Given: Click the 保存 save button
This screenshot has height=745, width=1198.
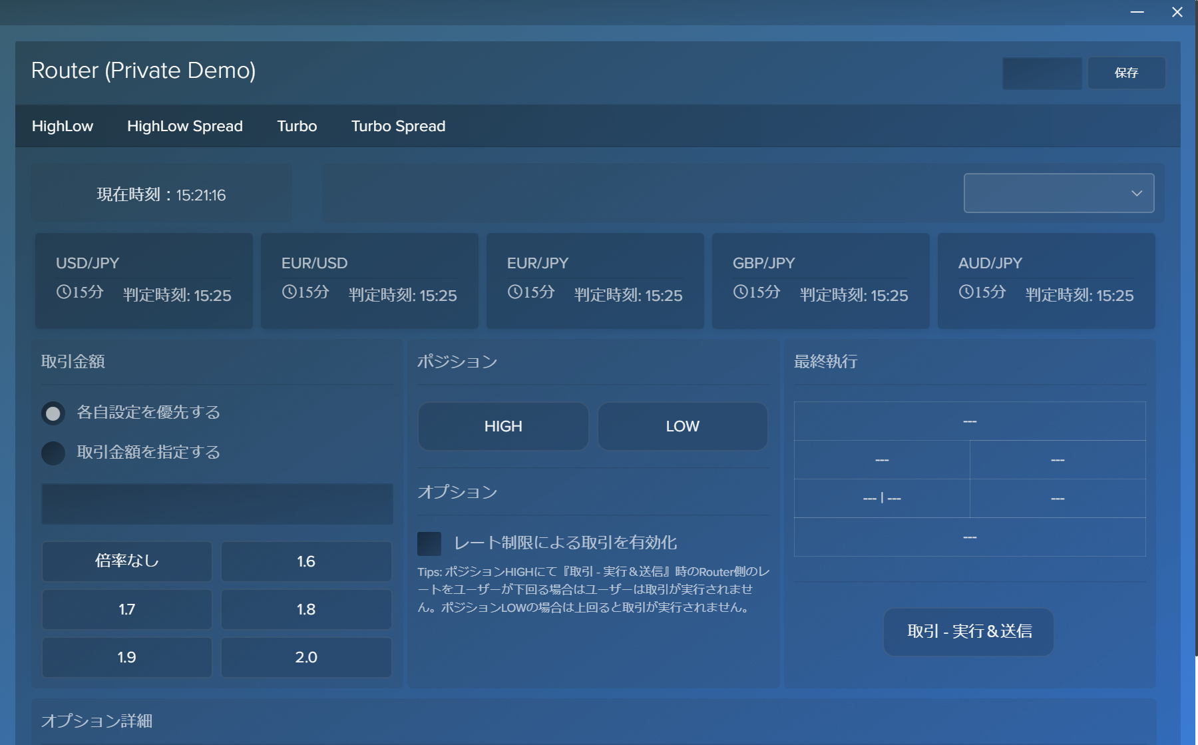Looking at the screenshot, I should coord(1126,73).
